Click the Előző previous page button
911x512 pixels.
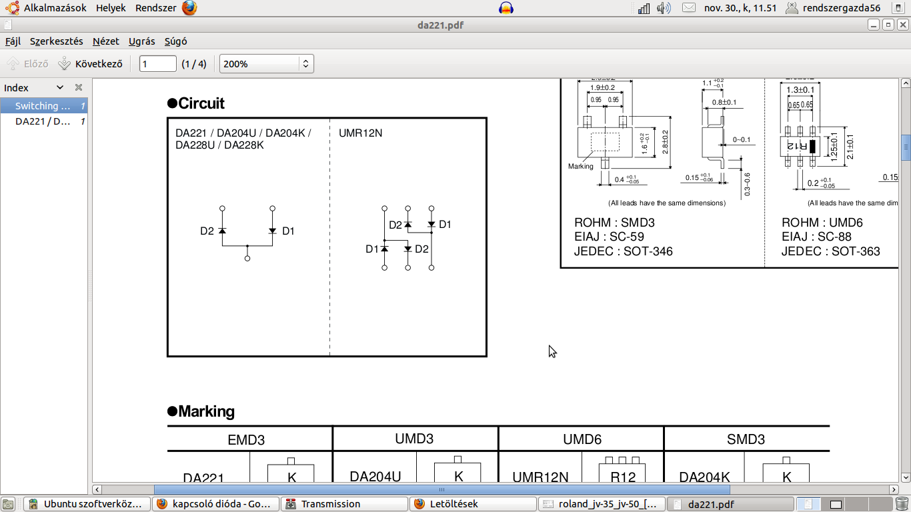pos(27,64)
